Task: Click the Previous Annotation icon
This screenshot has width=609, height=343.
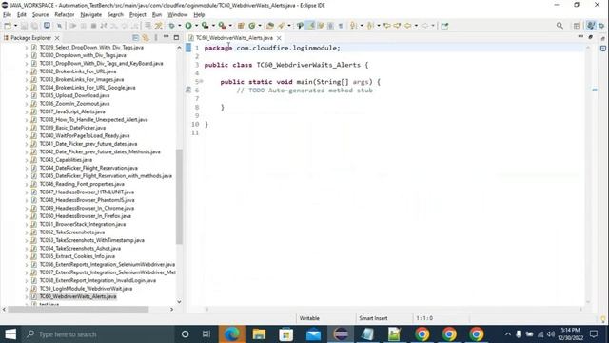Action: click(370, 26)
